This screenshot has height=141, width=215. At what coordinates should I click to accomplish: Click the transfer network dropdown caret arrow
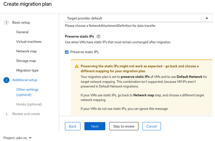click(207, 18)
